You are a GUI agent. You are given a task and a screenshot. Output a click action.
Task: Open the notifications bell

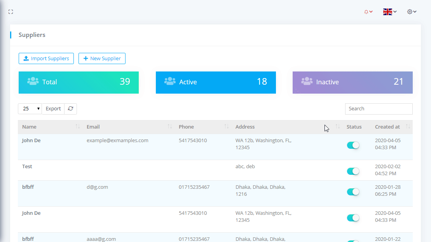pyautogui.click(x=368, y=12)
